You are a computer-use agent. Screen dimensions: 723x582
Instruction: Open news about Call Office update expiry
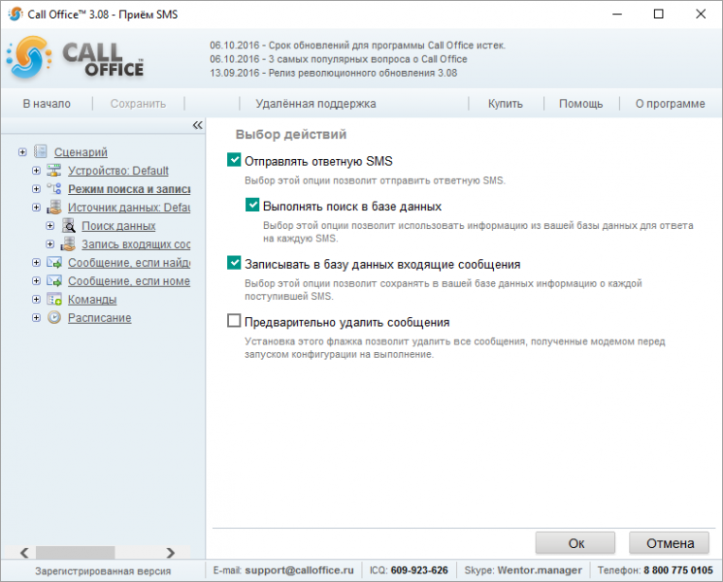(x=358, y=46)
